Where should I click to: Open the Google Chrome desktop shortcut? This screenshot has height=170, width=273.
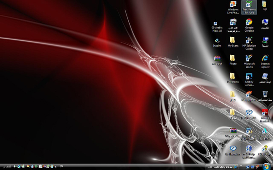tap(249, 25)
